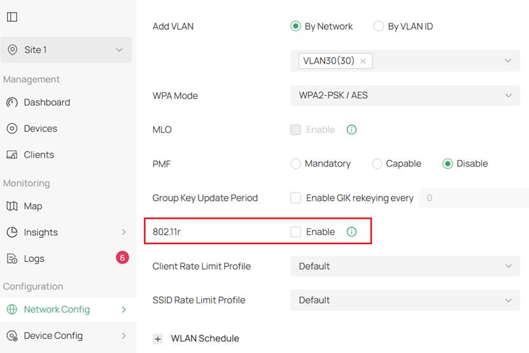529x353 pixels.
Task: Click the Group Key Update Period label
Action: [205, 198]
